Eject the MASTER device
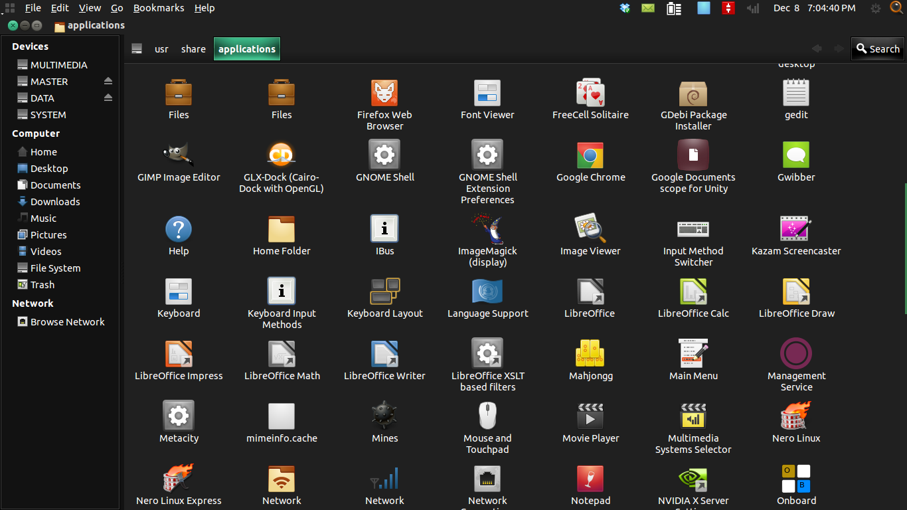 110,81
